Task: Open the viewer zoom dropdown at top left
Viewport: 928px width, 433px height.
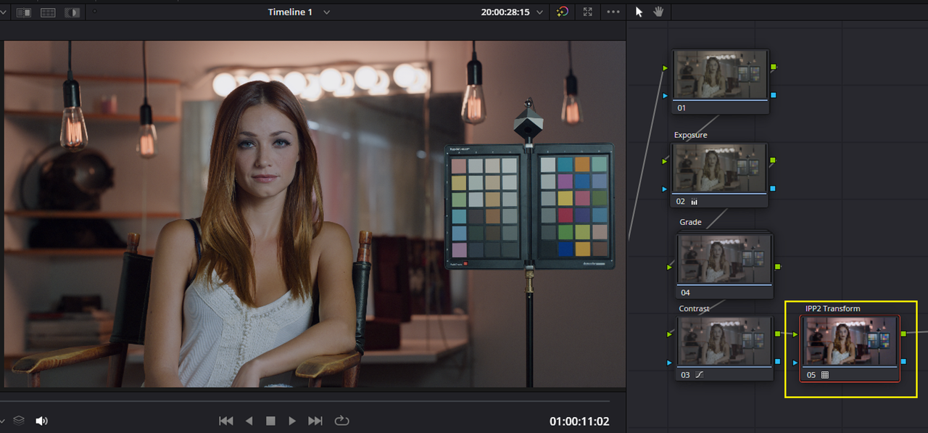Action: 3,12
